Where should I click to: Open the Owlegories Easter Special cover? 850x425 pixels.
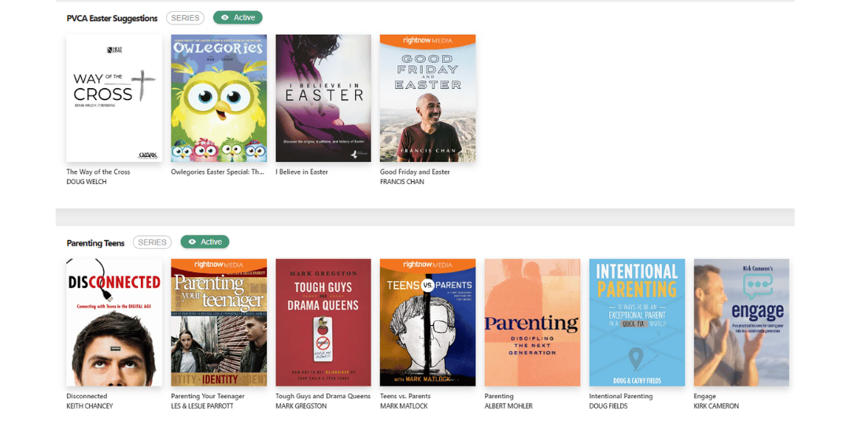219,98
